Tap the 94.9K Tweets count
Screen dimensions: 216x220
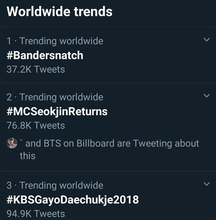[36, 214]
